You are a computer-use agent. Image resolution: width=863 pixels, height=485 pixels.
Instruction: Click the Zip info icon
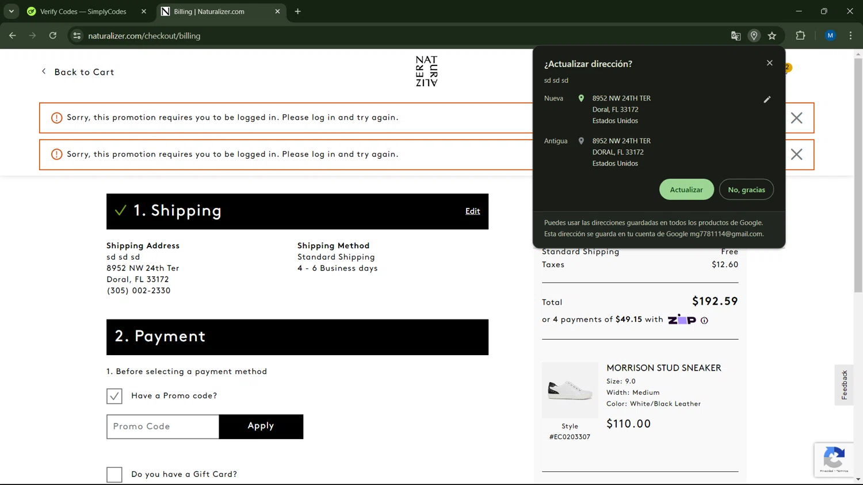point(704,321)
